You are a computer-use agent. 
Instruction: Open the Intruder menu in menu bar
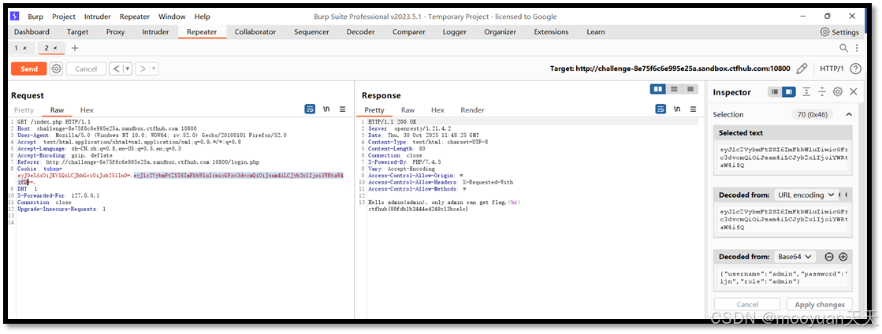point(98,17)
